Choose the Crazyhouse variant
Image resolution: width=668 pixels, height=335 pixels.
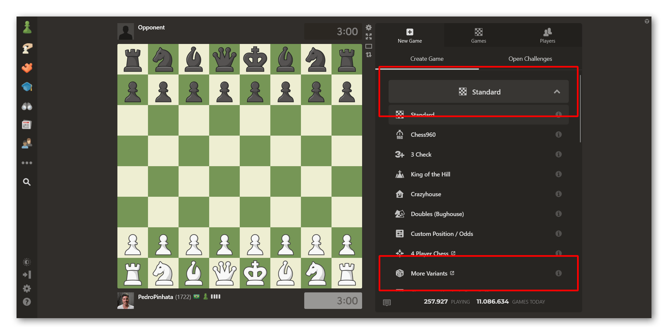(479, 194)
